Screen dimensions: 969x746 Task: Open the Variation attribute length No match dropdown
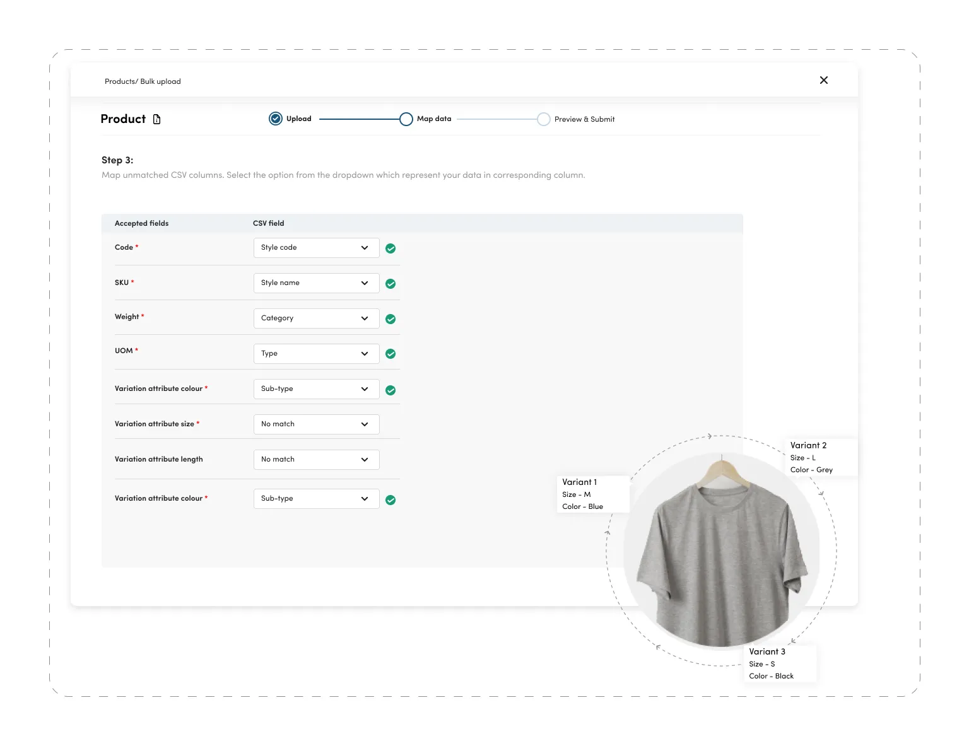pyautogui.click(x=316, y=460)
